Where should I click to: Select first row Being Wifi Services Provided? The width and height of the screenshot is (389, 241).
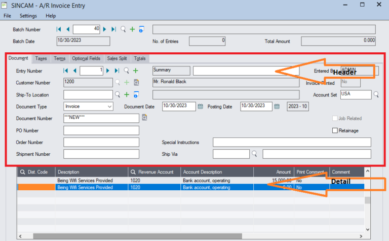click(x=85, y=181)
